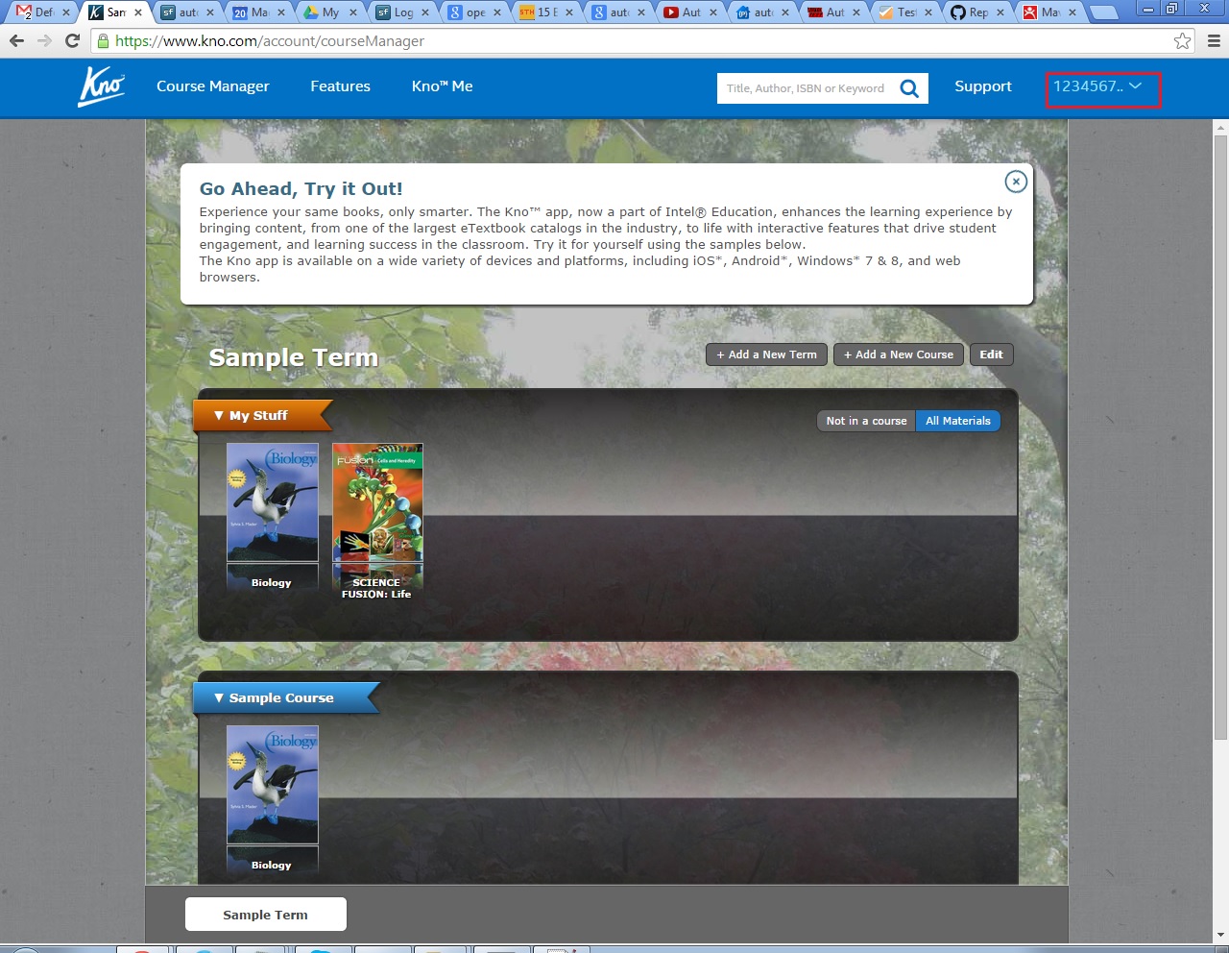Select the Sample Term tab at the bottom
This screenshot has width=1229, height=953.
pos(266,915)
